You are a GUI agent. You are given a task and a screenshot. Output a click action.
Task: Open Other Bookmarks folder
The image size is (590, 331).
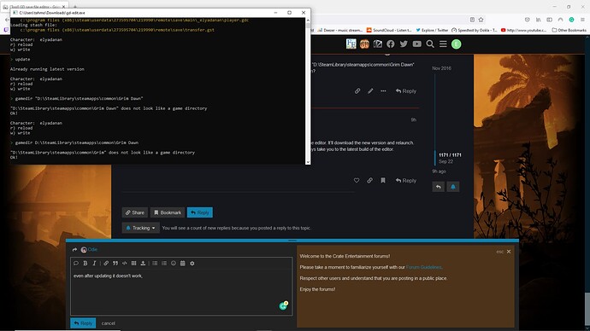(x=569, y=30)
